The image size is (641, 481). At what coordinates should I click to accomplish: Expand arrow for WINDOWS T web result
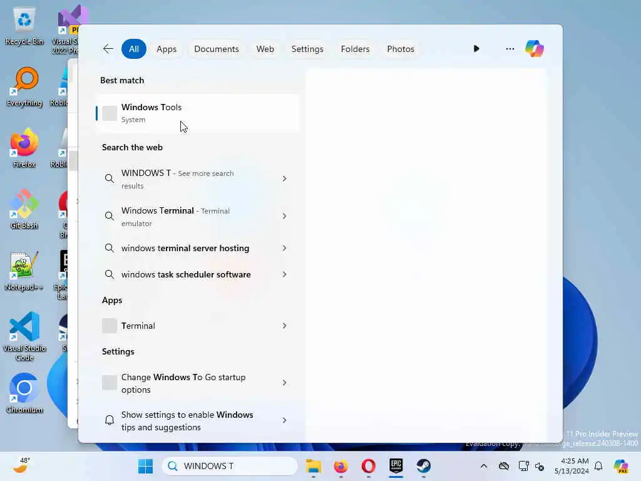[x=285, y=178]
